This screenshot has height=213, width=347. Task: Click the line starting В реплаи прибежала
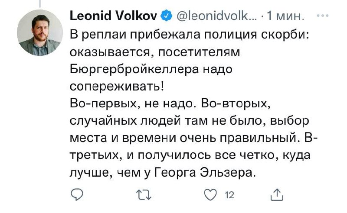pos(190,35)
